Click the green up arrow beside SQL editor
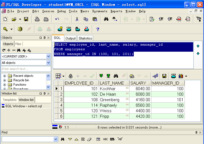Viewport: 204px width, 144px height. point(198,46)
